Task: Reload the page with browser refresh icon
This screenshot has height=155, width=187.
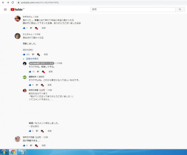Action: (x=12, y=2)
